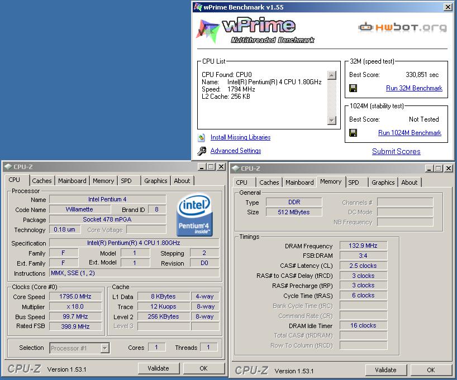The height and width of the screenshot is (380, 457).
Task: Click the Install Missing Libraries icon
Action: click(x=201, y=137)
